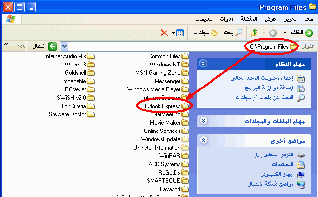Select the mpegable folder

(x=79, y=81)
